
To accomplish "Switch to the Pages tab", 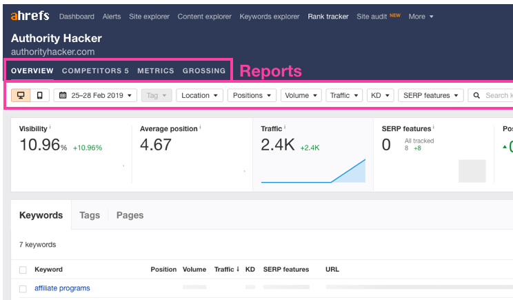I will [x=130, y=215].
